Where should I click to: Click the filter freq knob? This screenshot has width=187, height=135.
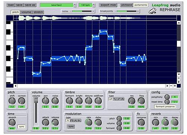click(141, 101)
